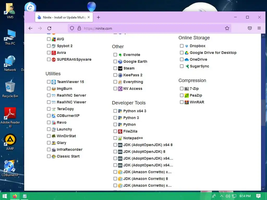Screen dimensions: 267x200
Task: Click the volume speaker tray icon
Action: [228, 196]
